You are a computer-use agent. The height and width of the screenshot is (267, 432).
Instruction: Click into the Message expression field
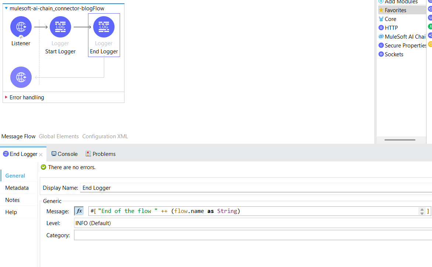pyautogui.click(x=253, y=211)
